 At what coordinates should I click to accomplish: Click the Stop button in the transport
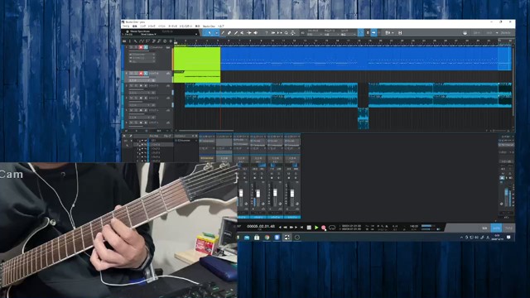click(x=309, y=228)
